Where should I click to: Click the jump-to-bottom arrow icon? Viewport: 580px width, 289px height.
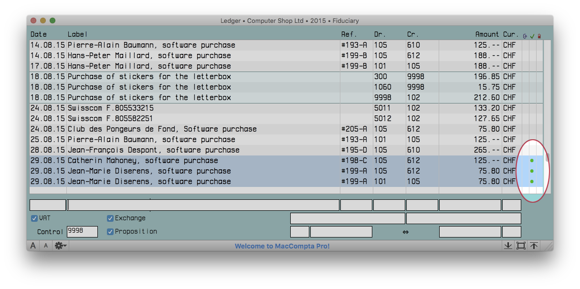point(508,246)
